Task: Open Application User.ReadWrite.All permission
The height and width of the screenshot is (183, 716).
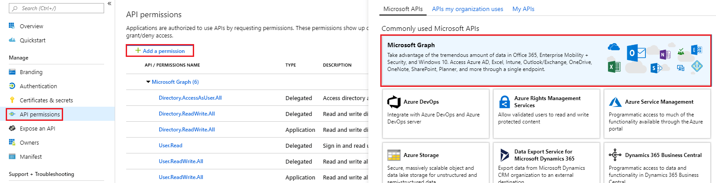Action: [x=181, y=177]
